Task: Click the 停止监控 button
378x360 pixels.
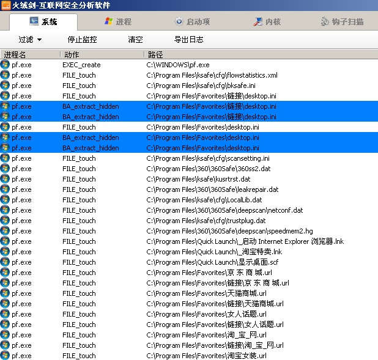Action: click(x=82, y=40)
